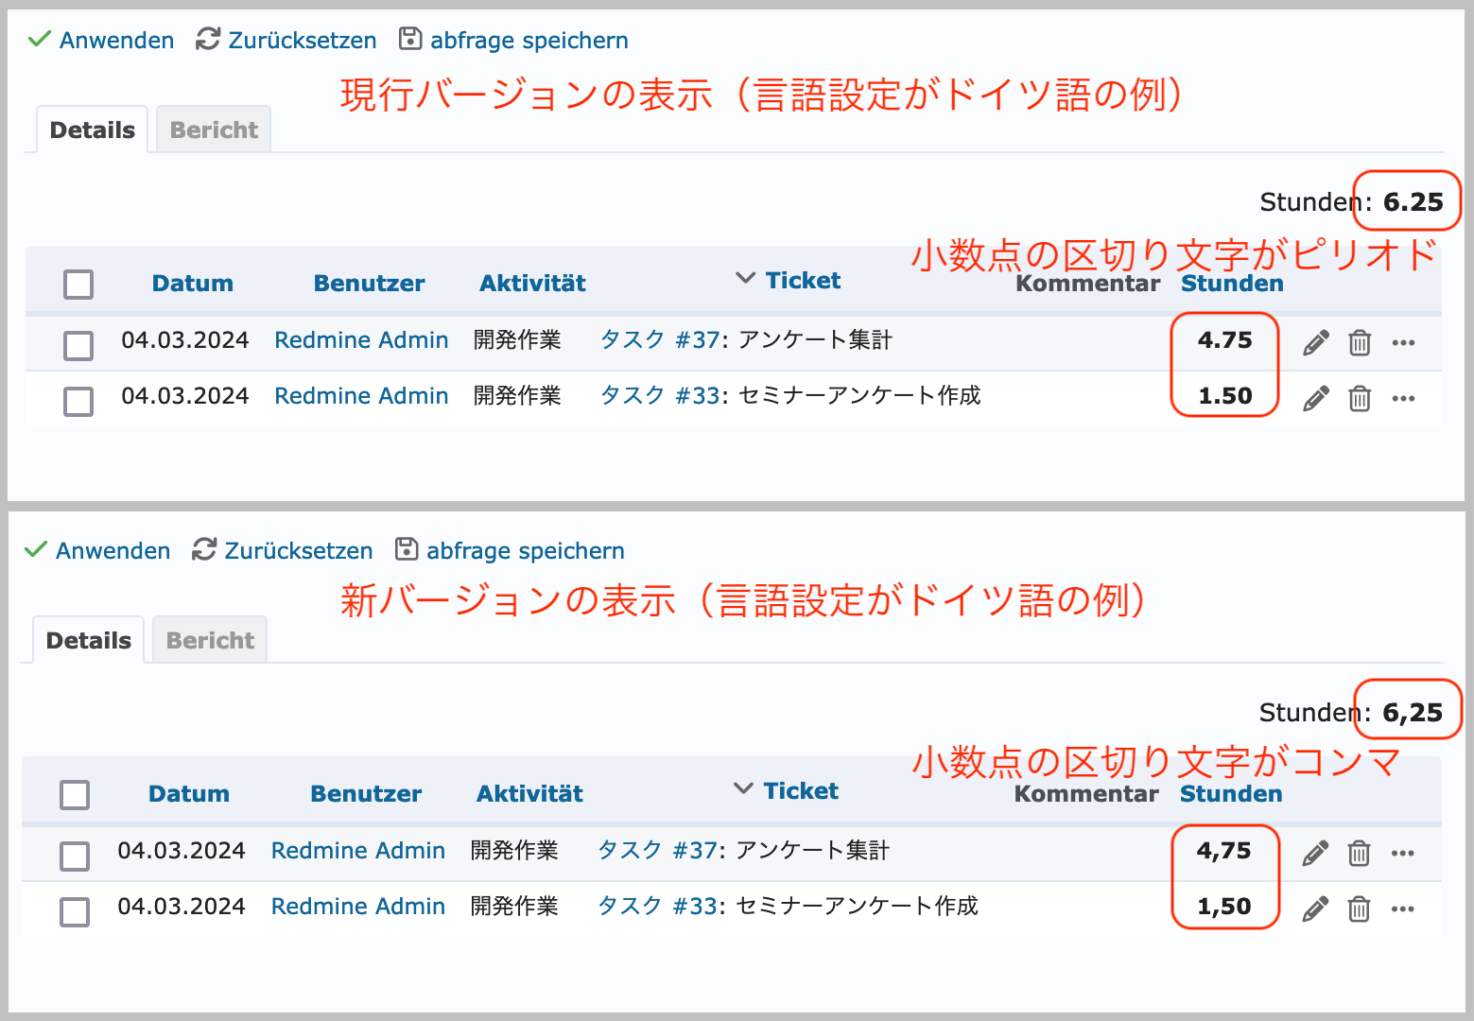1474x1021 pixels.
Task: Delete the アンケート集計 entry via trash icon
Action: click(x=1360, y=343)
